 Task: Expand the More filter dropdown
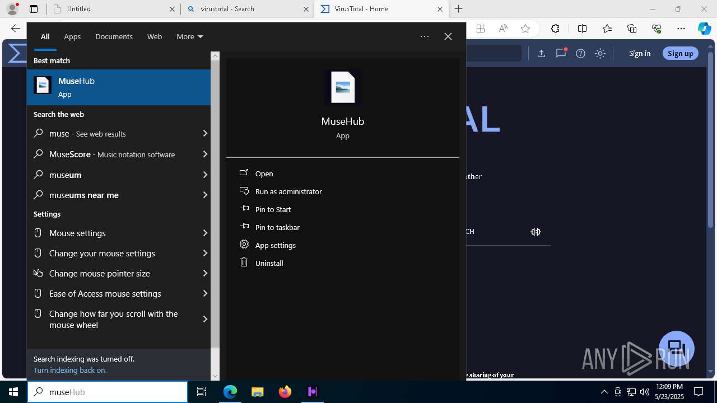pos(189,36)
